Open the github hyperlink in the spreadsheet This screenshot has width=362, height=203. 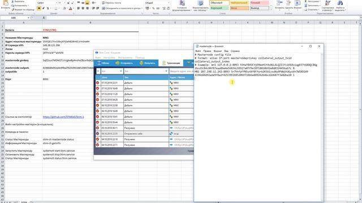[x=63, y=117]
